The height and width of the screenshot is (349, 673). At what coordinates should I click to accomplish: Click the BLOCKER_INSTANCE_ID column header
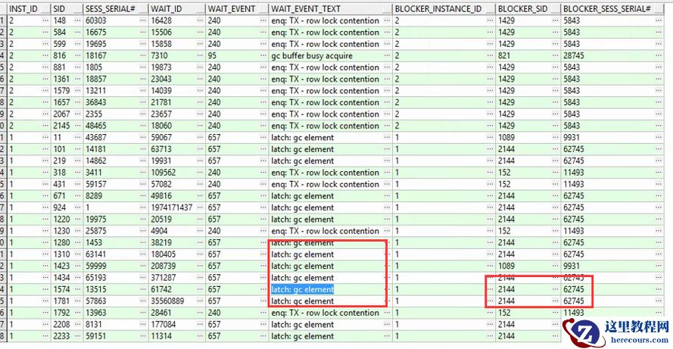click(x=444, y=8)
